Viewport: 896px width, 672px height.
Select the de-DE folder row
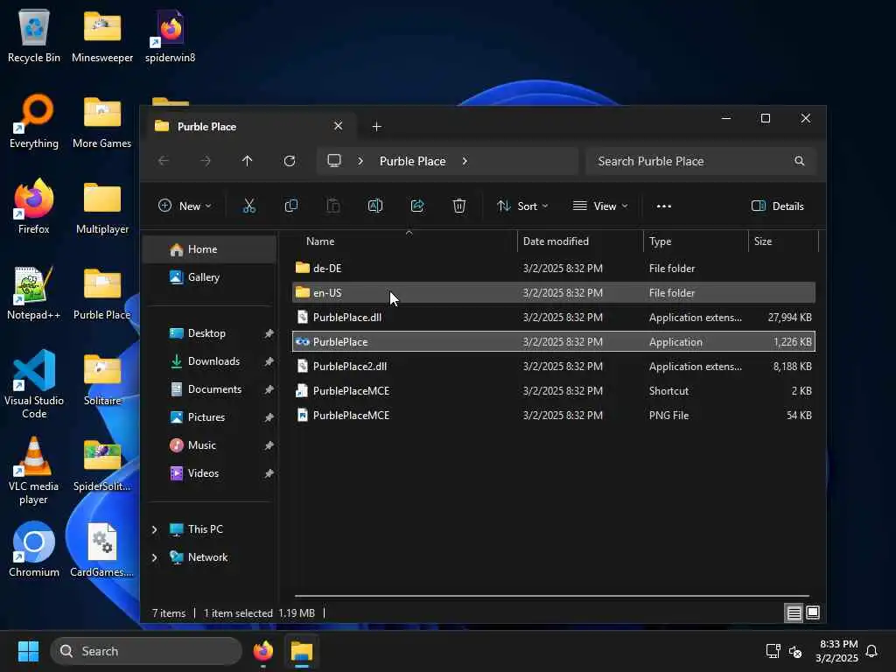click(x=554, y=268)
